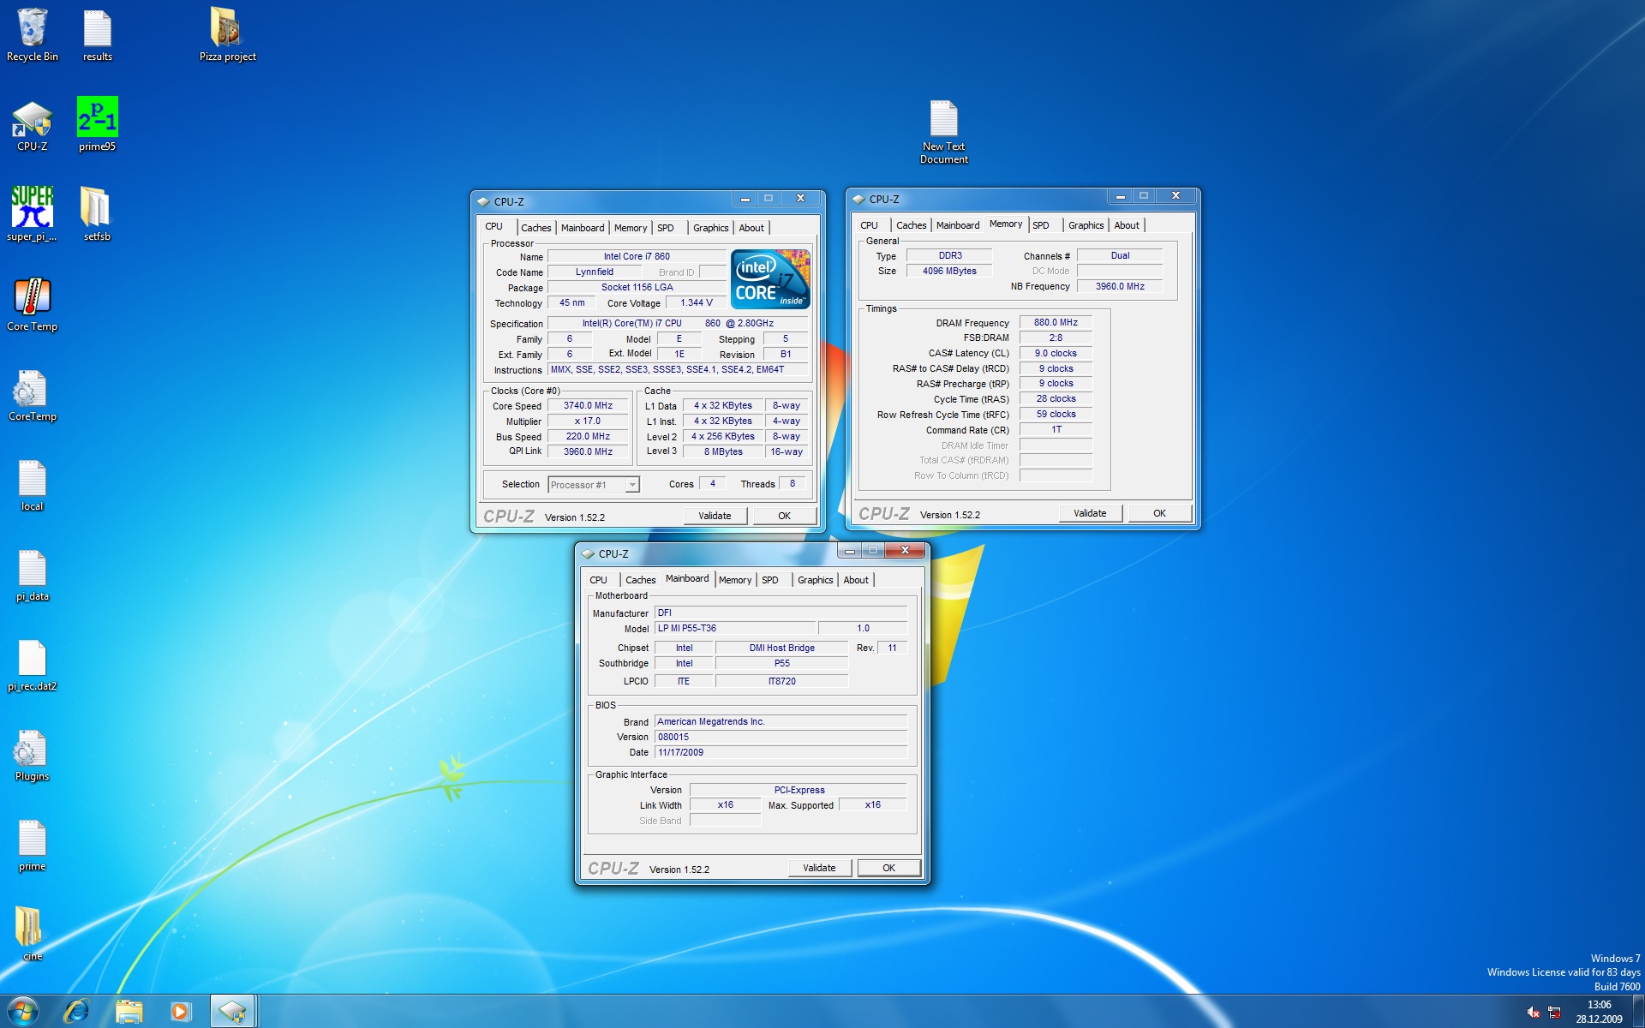Click the Core Speed 3740.0 MHz value

point(588,406)
